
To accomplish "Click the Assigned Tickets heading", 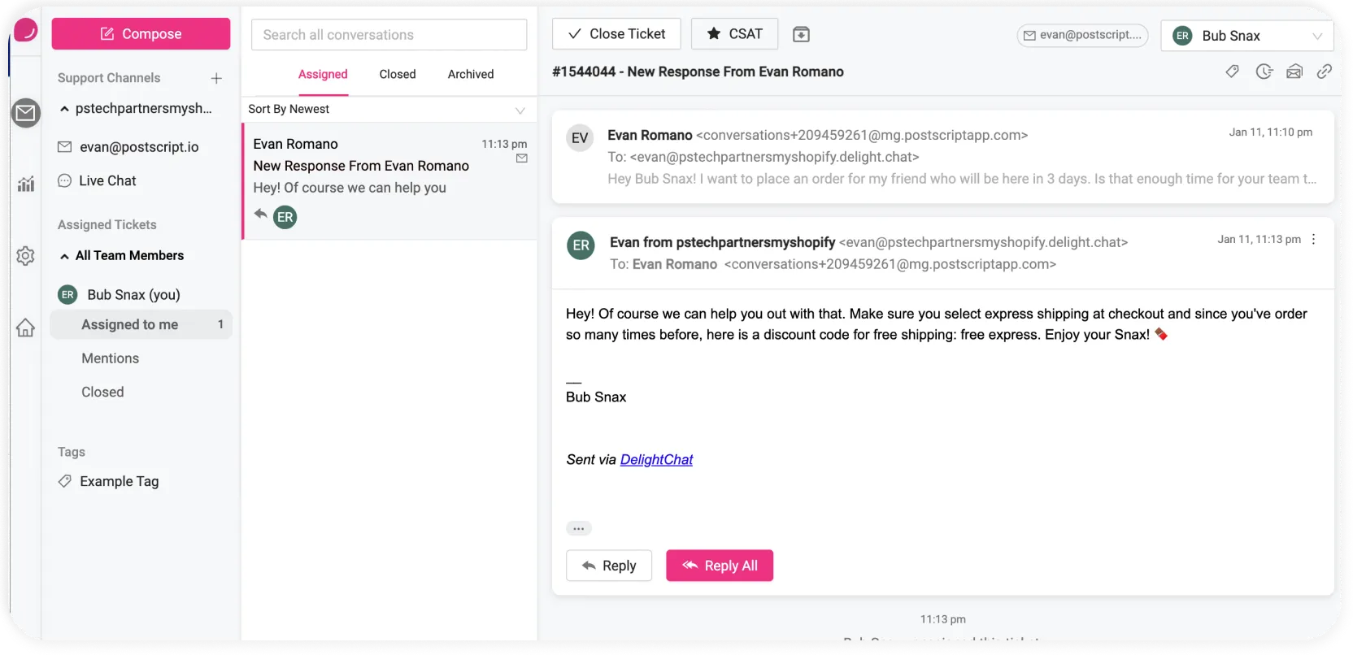I will point(107,225).
